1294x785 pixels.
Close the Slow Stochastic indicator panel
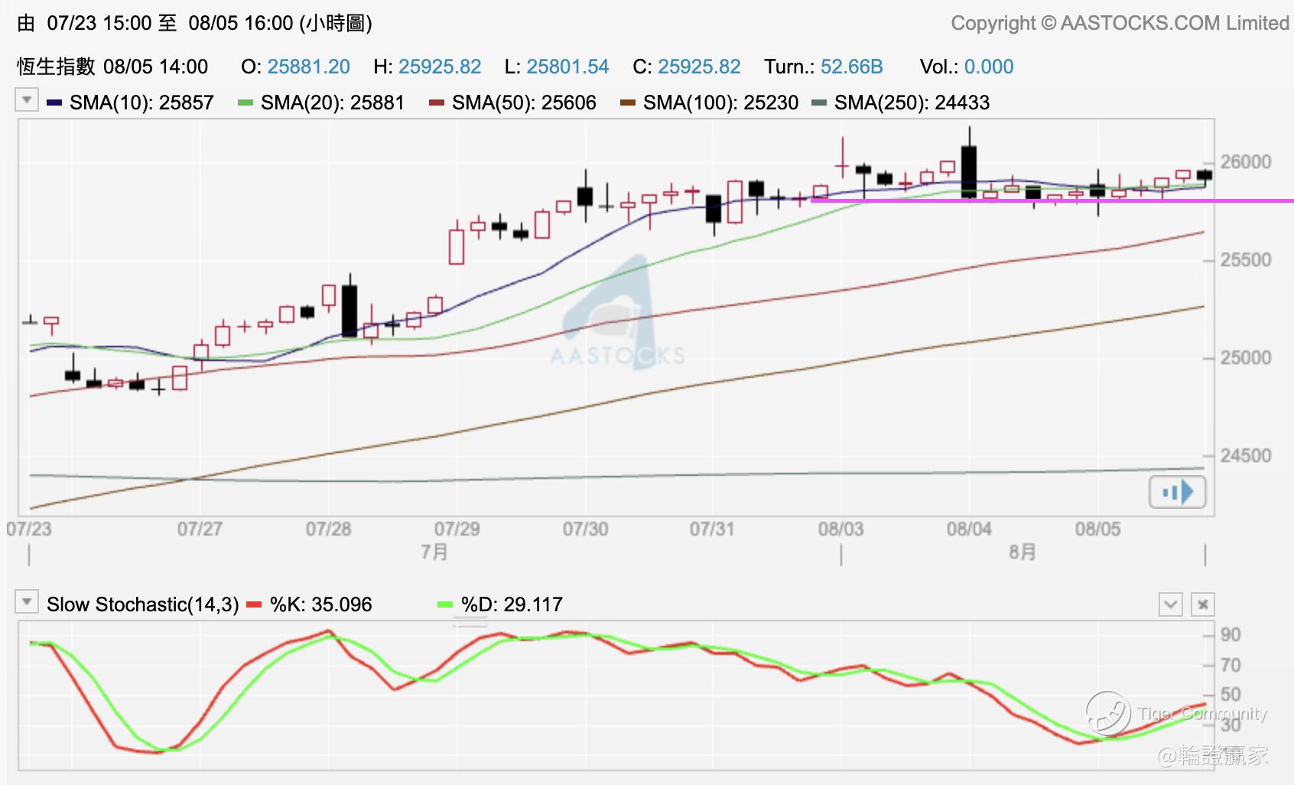[1203, 604]
